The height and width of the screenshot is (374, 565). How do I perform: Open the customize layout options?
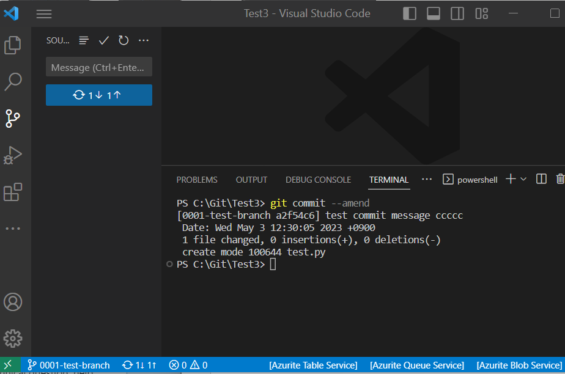pos(481,13)
